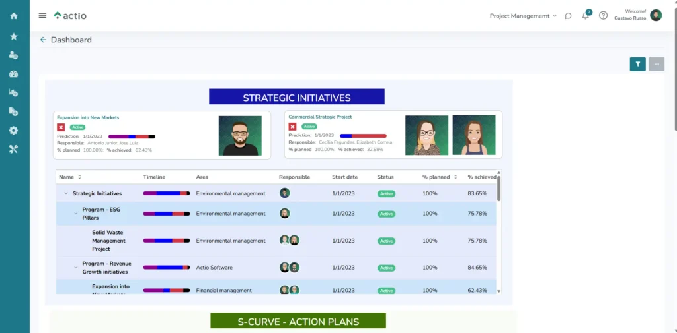Open the notifications bell icon

(585, 16)
